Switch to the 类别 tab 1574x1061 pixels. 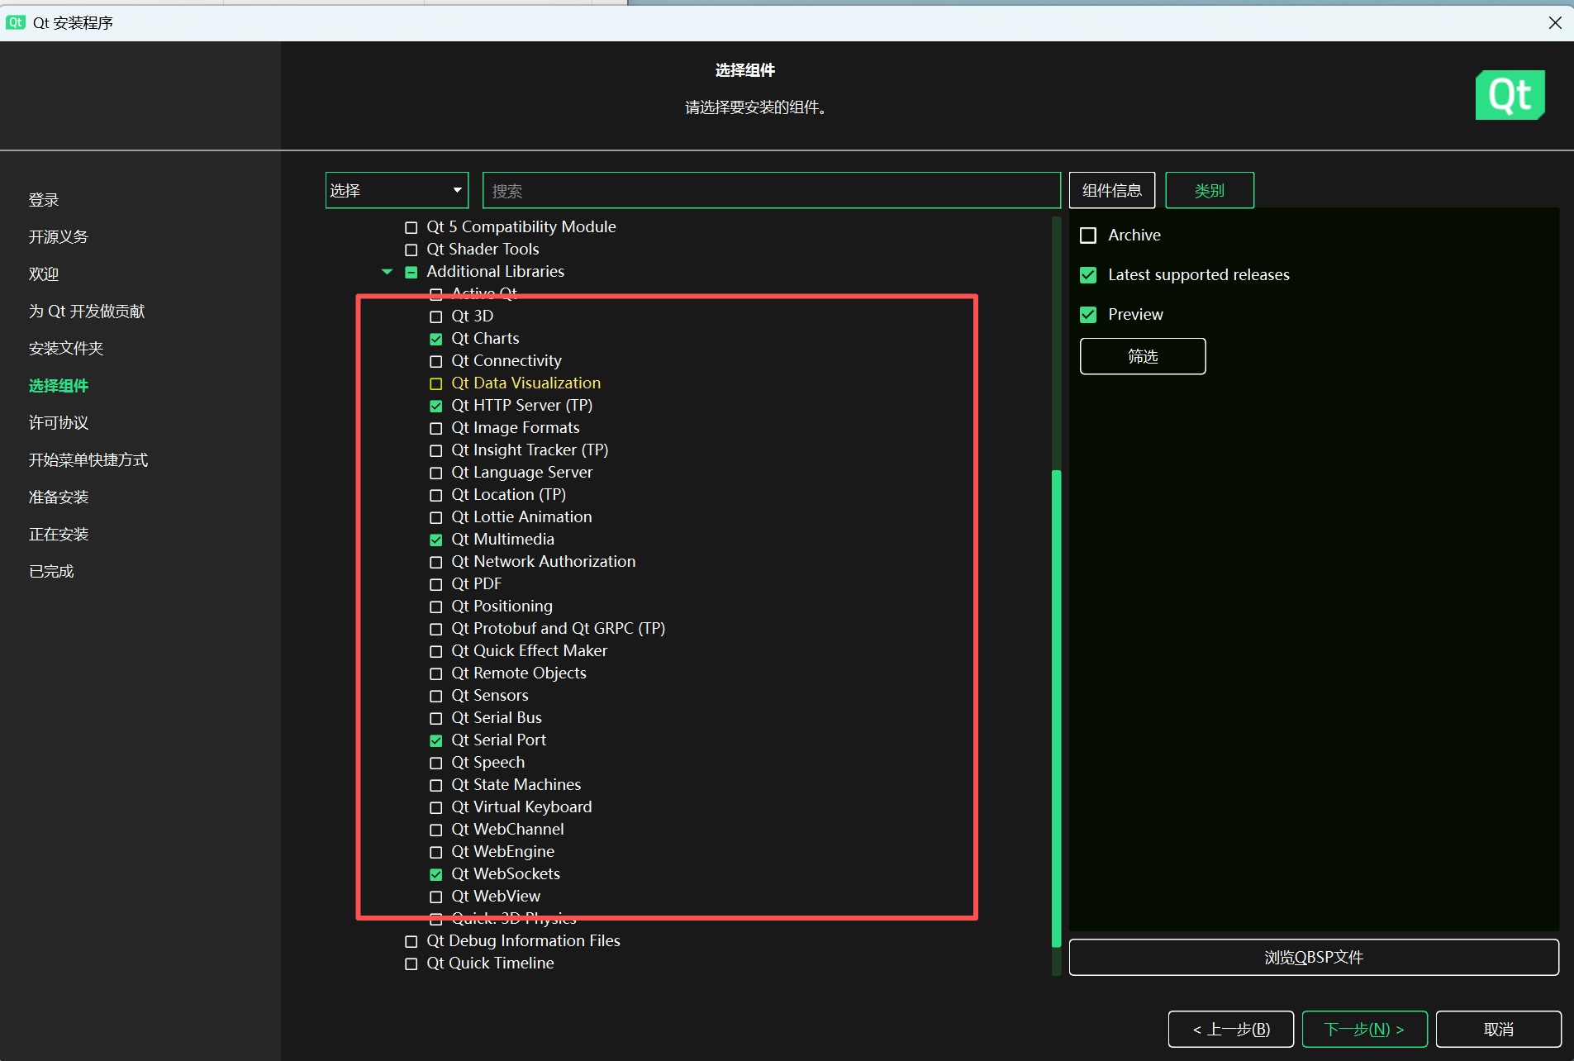1209,191
